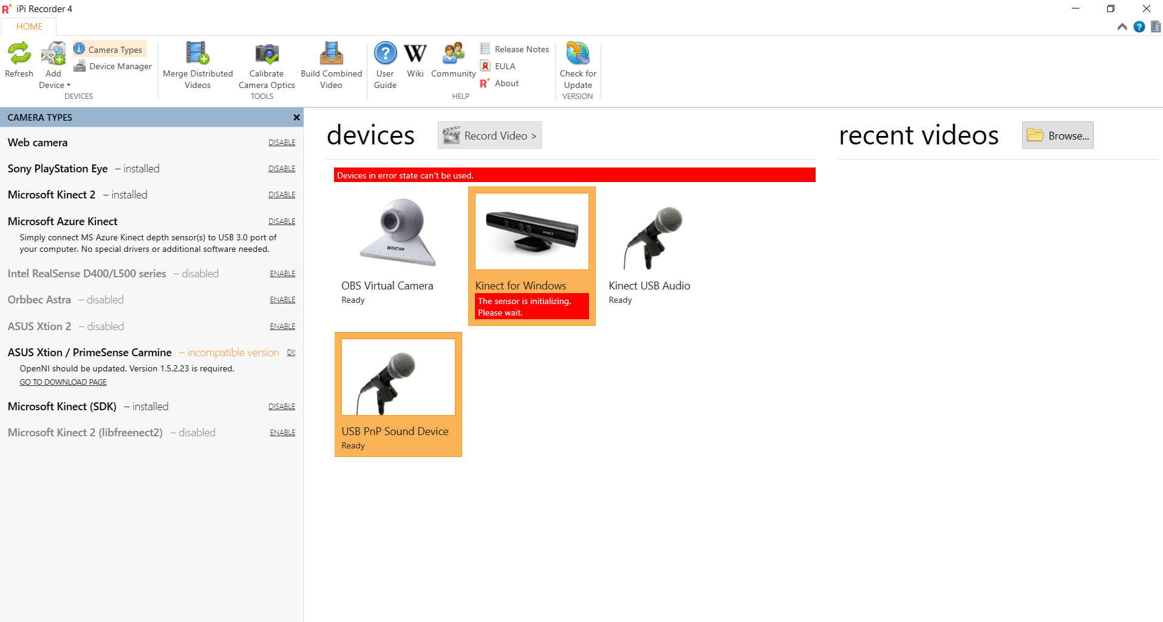1163x622 pixels.
Task: Open Calibrate Camera Optics tool
Action: 267,66
